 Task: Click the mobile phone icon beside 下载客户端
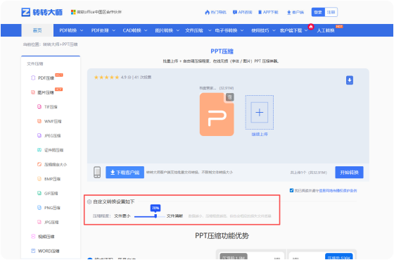[97, 172]
